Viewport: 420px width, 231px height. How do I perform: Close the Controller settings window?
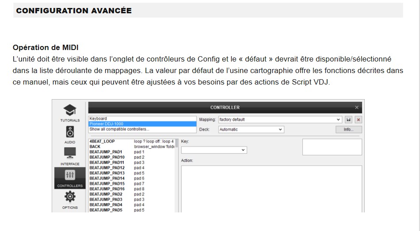357,108
